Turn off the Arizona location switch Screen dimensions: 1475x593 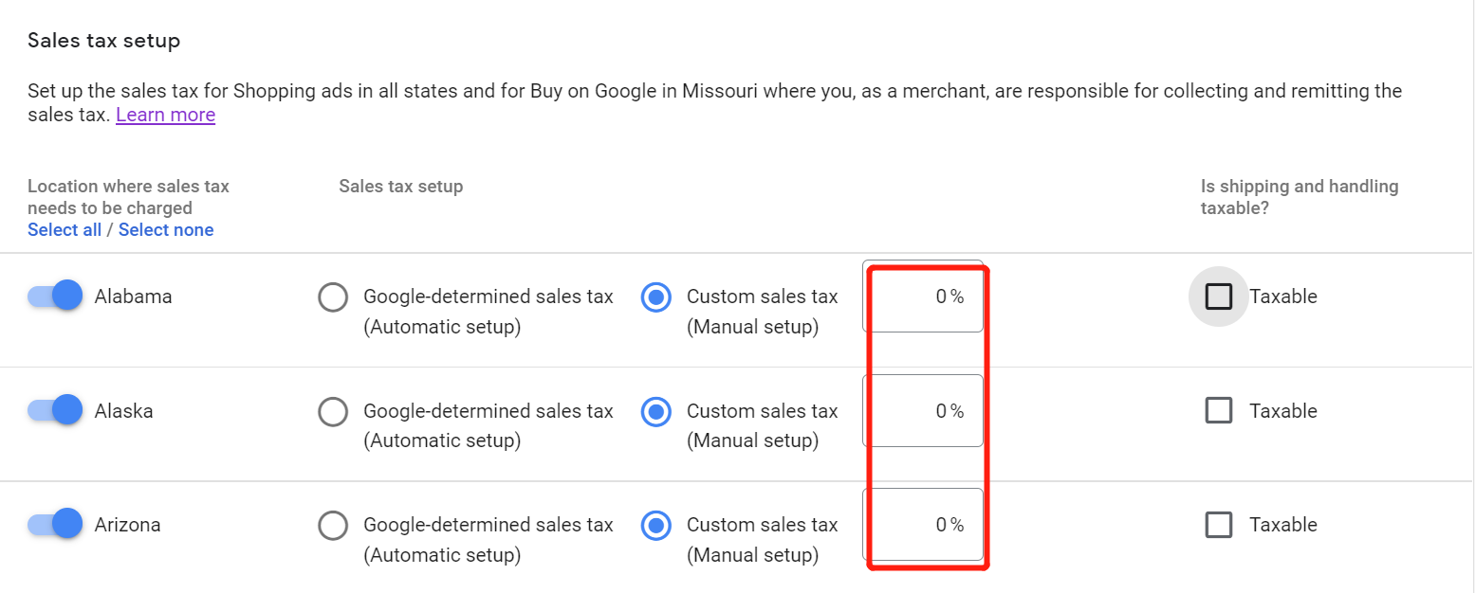tap(56, 524)
